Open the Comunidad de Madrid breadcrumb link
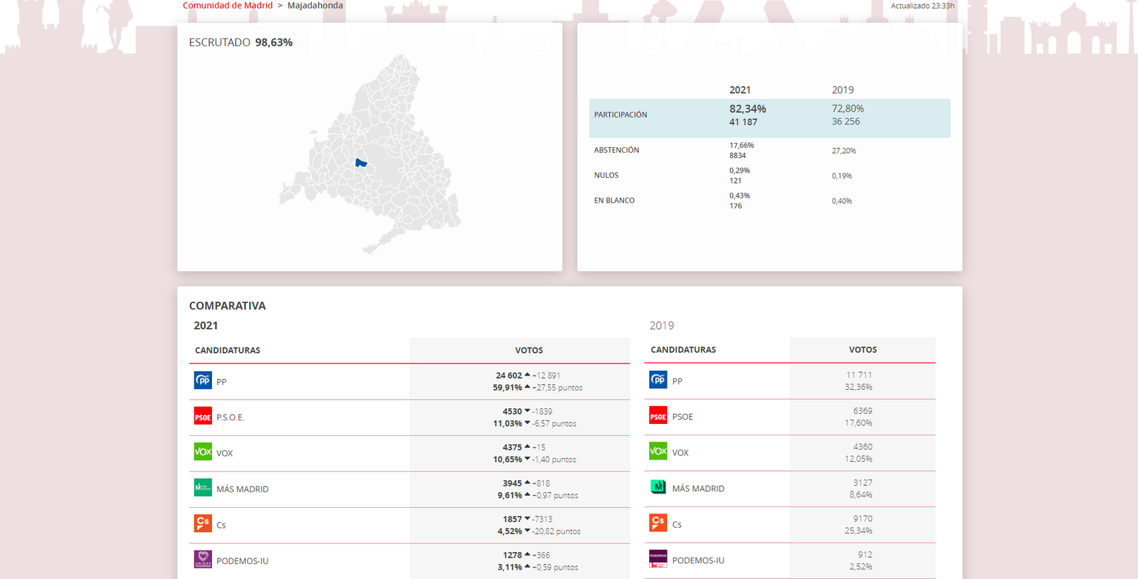Screen dimensions: 1138x579 (228, 6)
